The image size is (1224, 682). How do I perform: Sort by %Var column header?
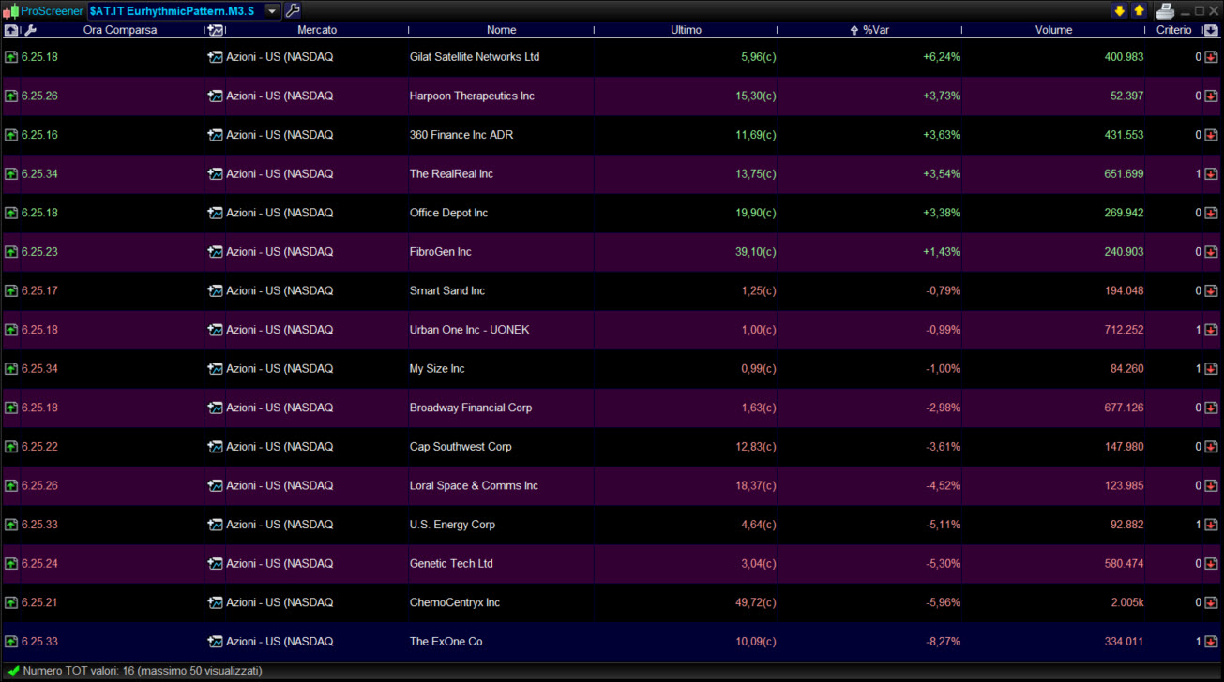click(876, 30)
